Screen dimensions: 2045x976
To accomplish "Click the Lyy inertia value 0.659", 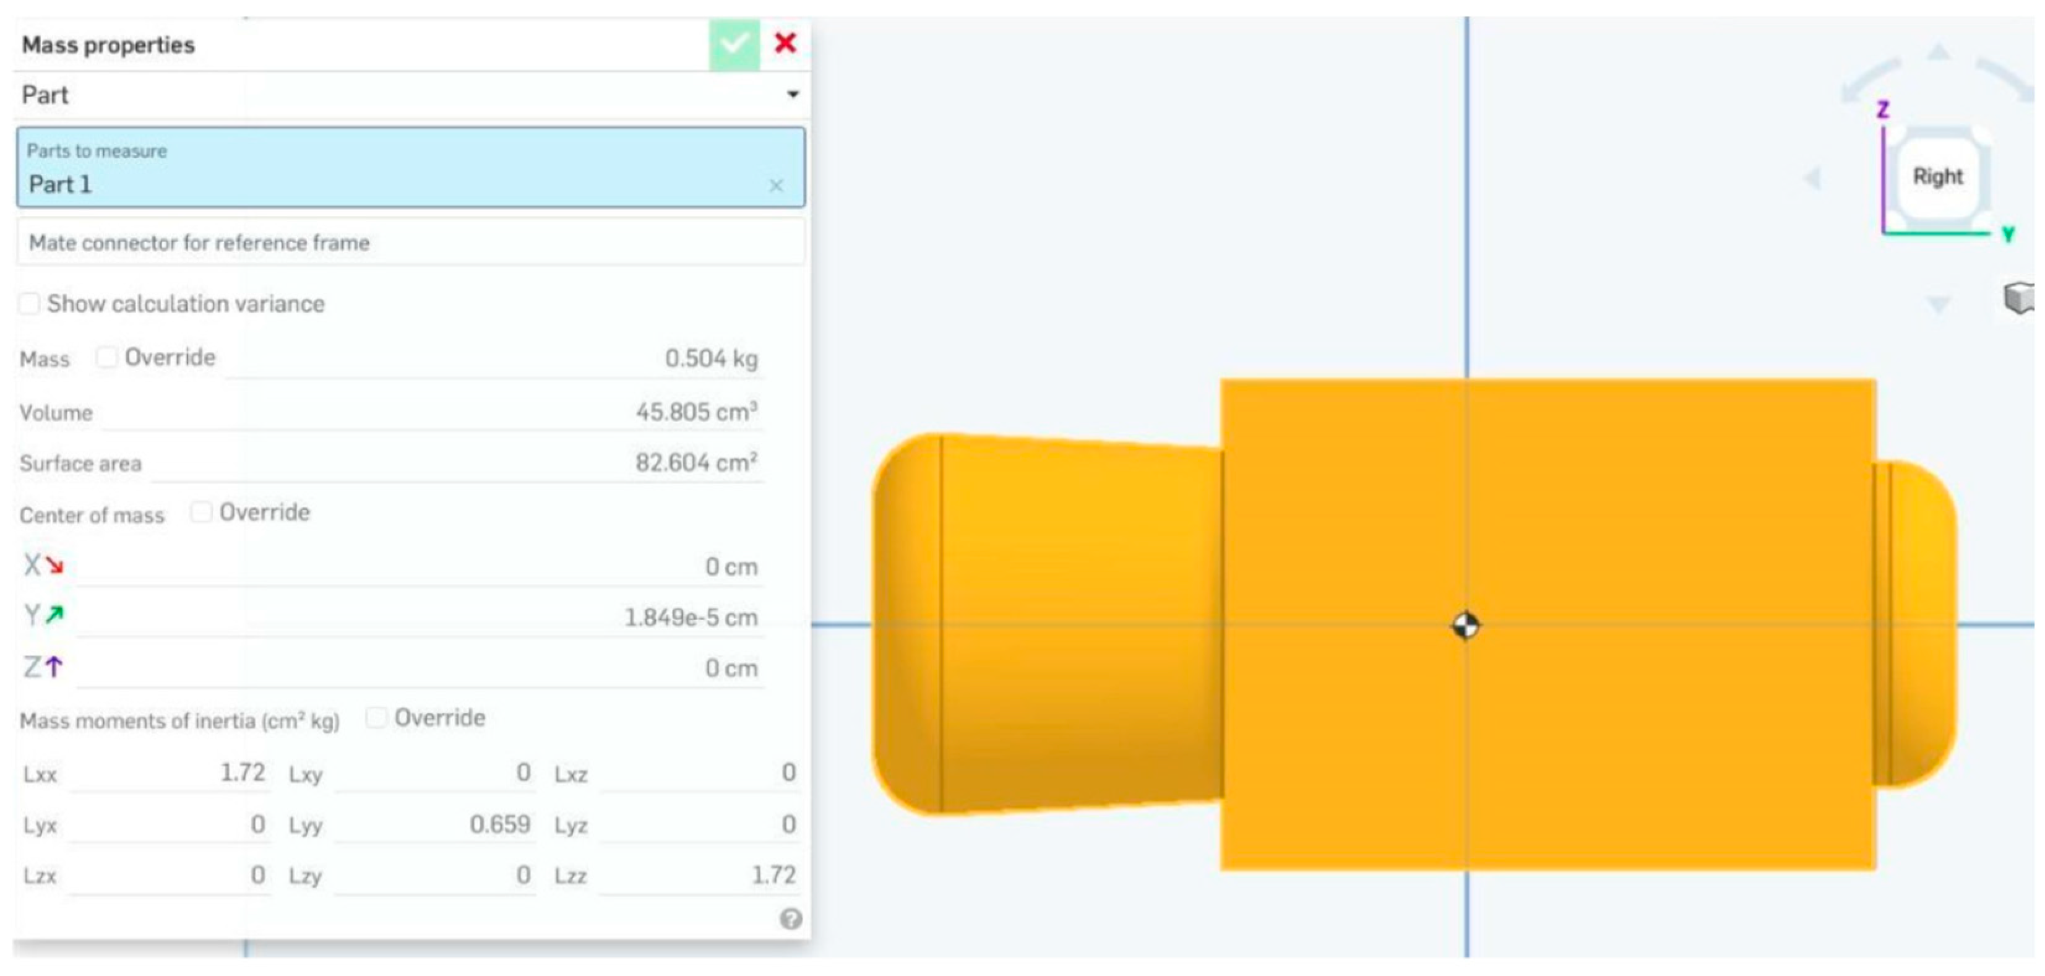I will tap(499, 824).
